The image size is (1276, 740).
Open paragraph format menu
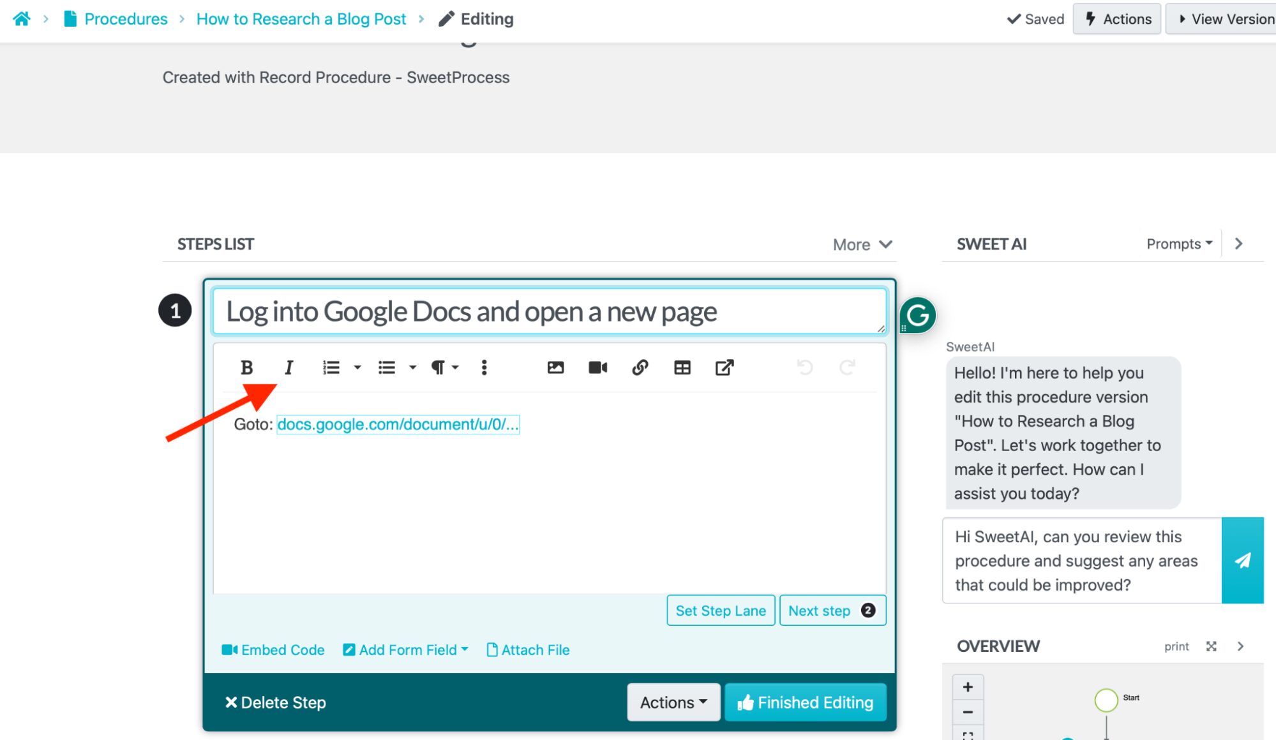point(444,367)
